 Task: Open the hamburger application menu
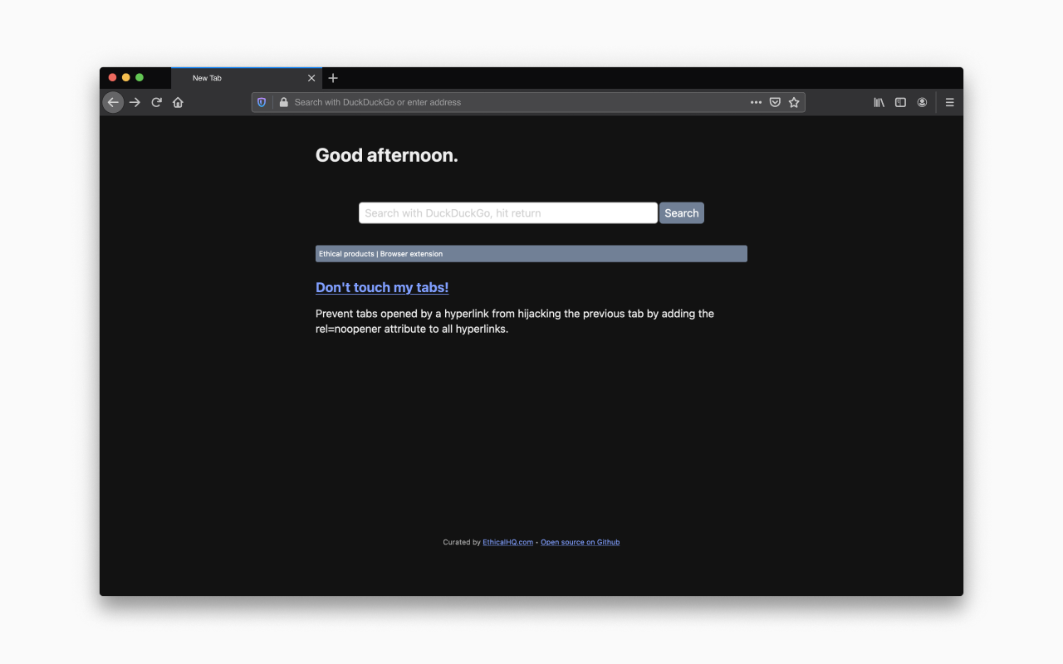pos(950,102)
